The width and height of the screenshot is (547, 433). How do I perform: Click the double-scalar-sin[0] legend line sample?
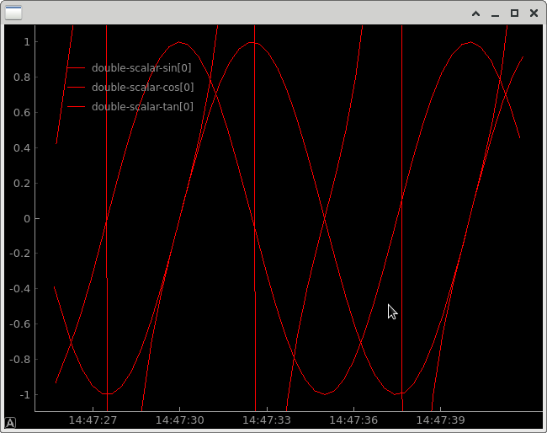tap(77, 68)
